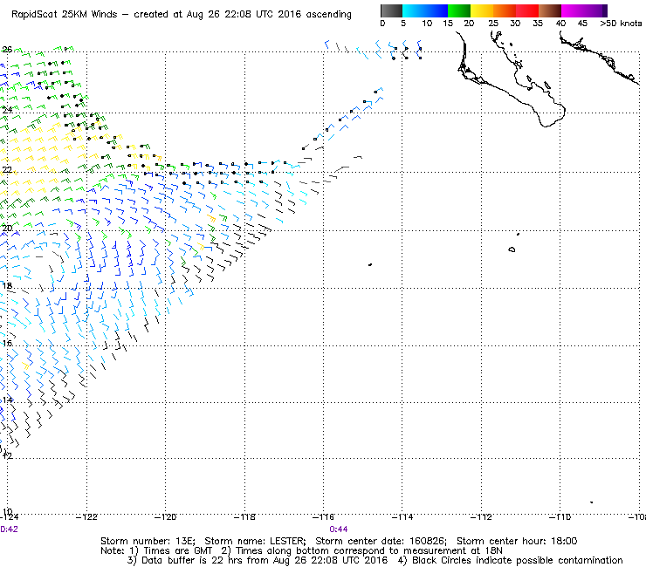Click the small island outline near 19N, 111W
The image size is (646, 567).
(512, 249)
